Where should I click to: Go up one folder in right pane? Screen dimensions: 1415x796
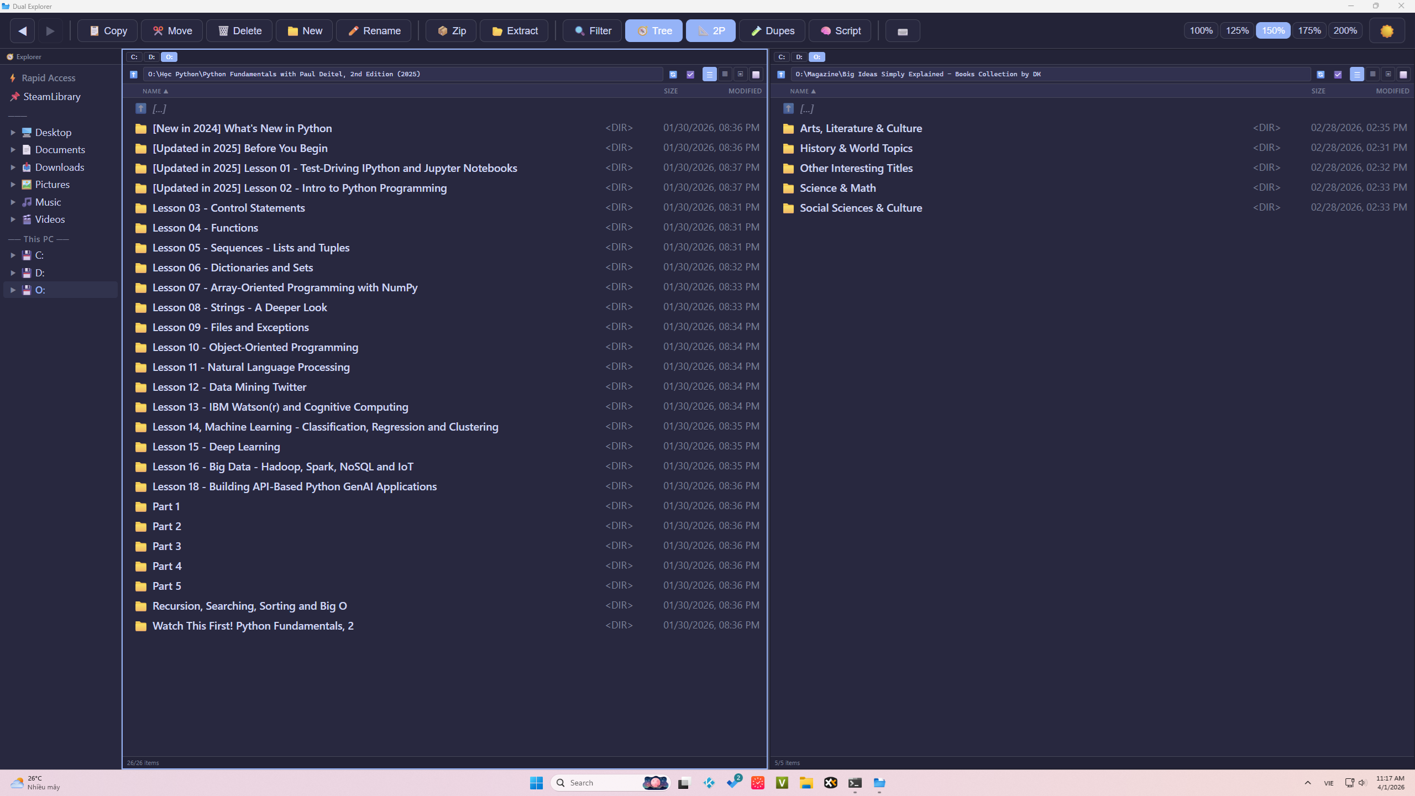point(781,74)
